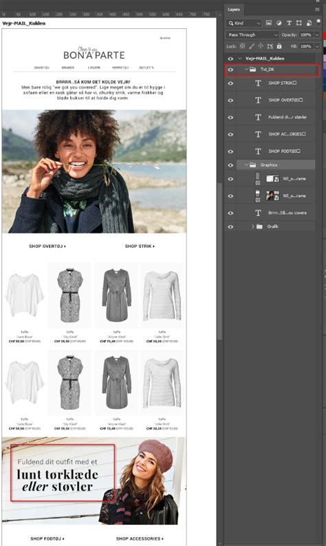Lock image pixels with brush icon
The height and width of the screenshot is (546, 326).
pos(252,46)
